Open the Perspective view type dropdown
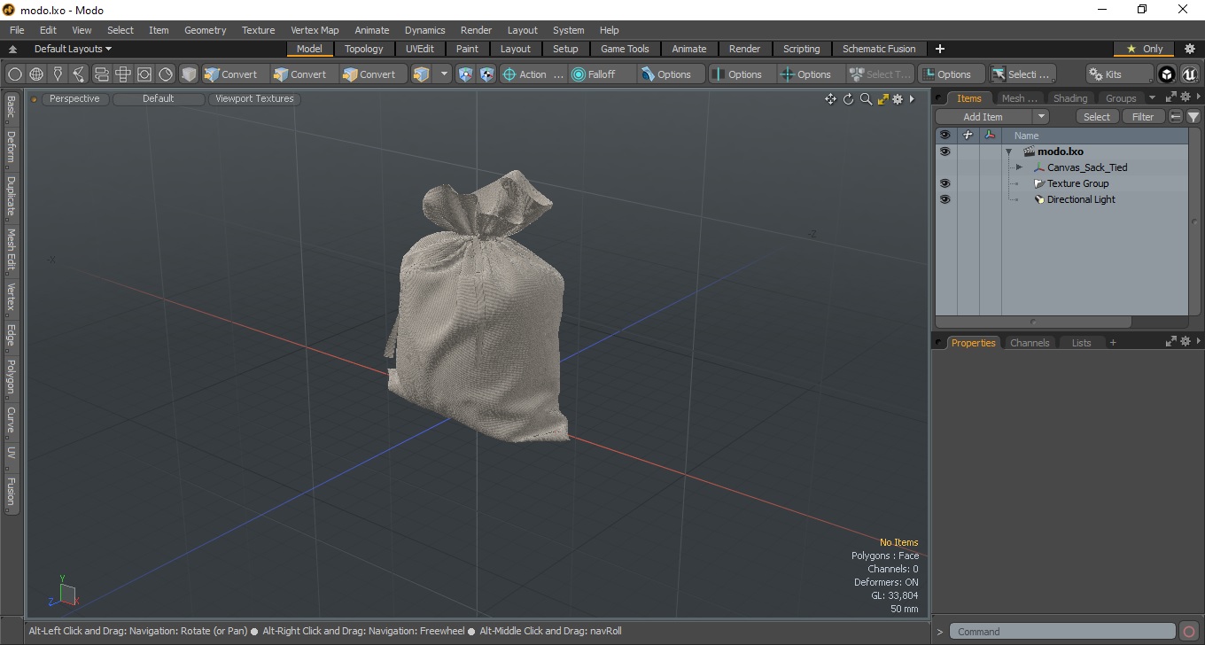This screenshot has width=1205, height=645. (74, 99)
